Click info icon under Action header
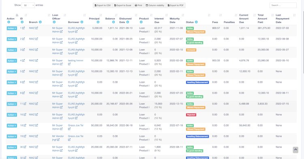This screenshot has width=304, height=159. 9,22
